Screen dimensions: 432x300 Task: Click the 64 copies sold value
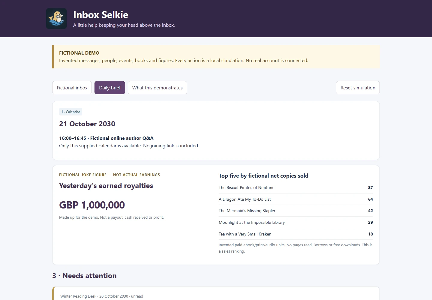point(370,199)
